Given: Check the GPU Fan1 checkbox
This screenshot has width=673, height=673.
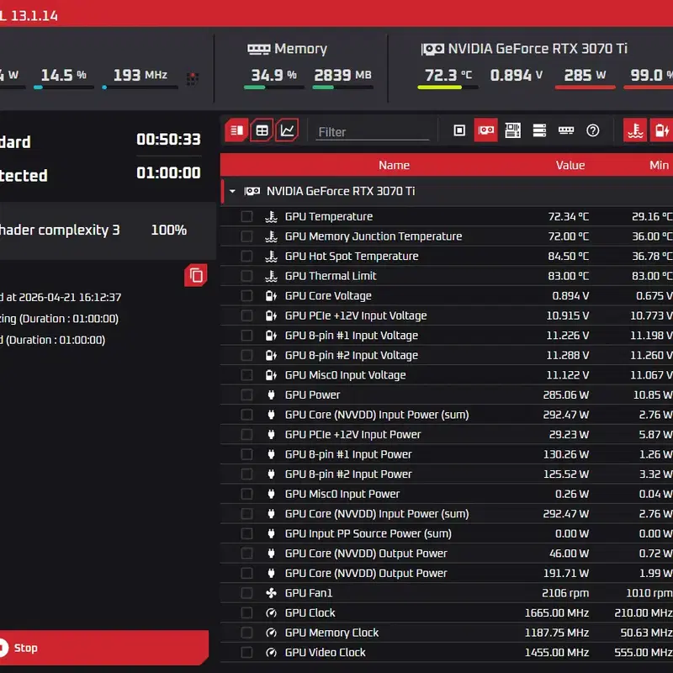Looking at the screenshot, I should 246,593.
